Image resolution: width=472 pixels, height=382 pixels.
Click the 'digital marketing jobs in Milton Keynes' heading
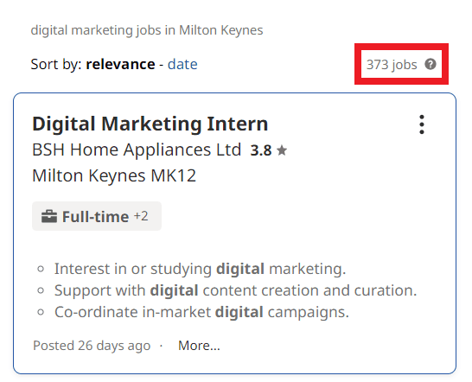pyautogui.click(x=147, y=30)
